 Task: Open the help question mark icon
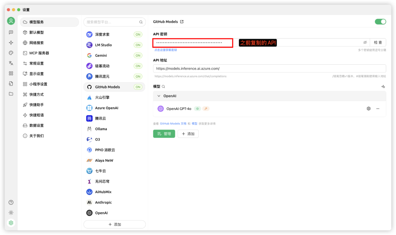[11, 202]
